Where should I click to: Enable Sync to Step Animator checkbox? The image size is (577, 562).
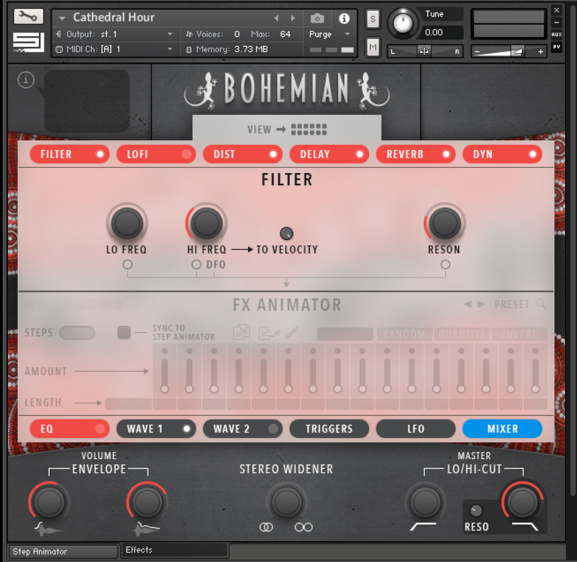pyautogui.click(x=124, y=333)
